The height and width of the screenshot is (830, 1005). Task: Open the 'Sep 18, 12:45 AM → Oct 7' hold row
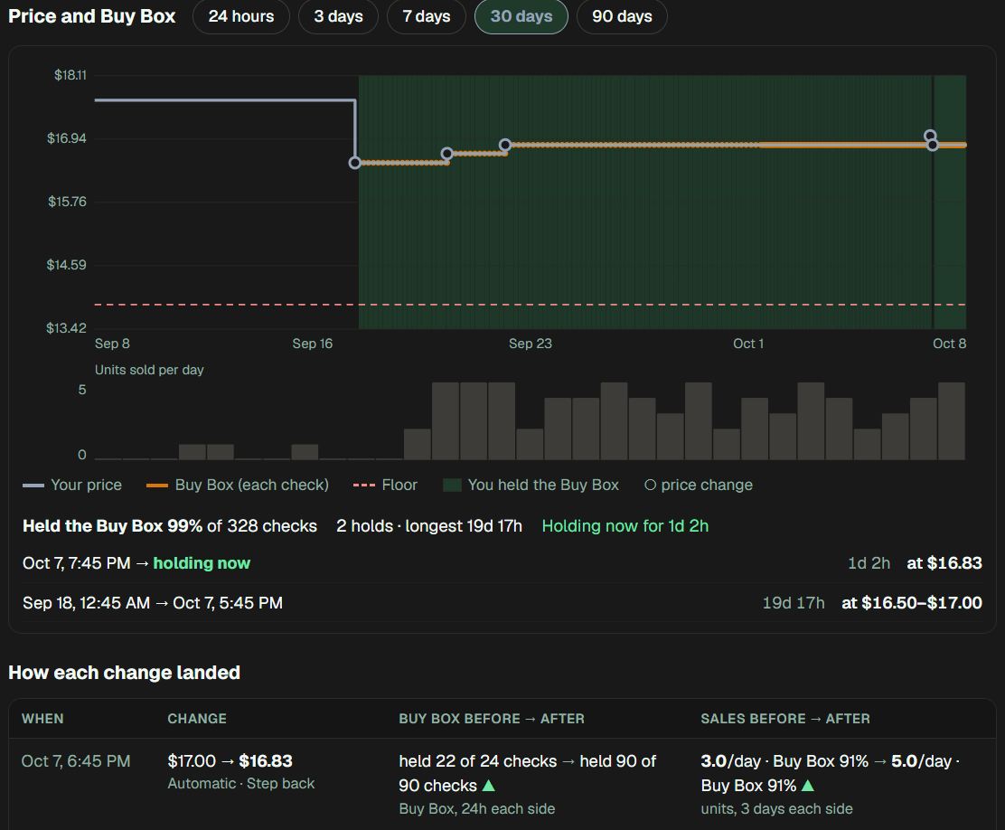tap(502, 603)
